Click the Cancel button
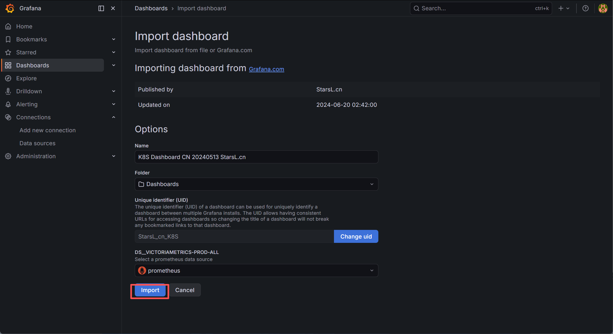This screenshot has width=613, height=334. click(x=185, y=290)
